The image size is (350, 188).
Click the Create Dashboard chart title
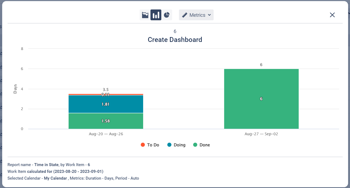click(175, 40)
